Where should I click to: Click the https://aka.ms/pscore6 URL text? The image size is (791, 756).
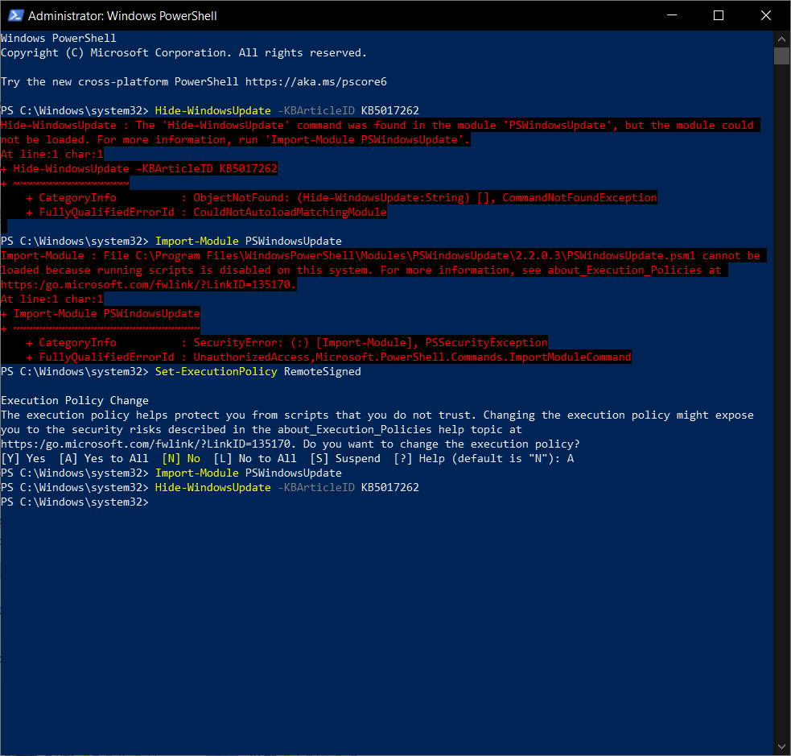click(x=315, y=82)
